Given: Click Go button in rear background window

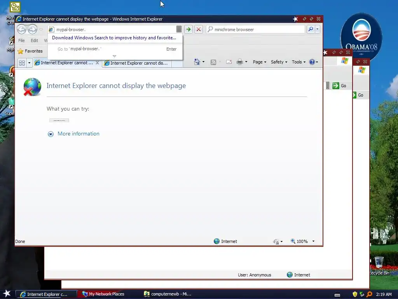Looking at the screenshot, I should (x=358, y=95).
